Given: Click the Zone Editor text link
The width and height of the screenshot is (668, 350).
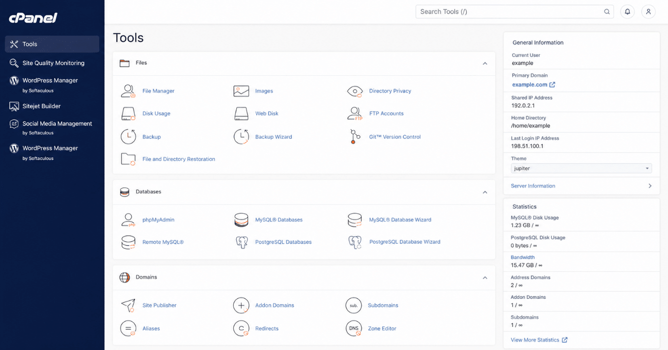Looking at the screenshot, I should pos(382,328).
